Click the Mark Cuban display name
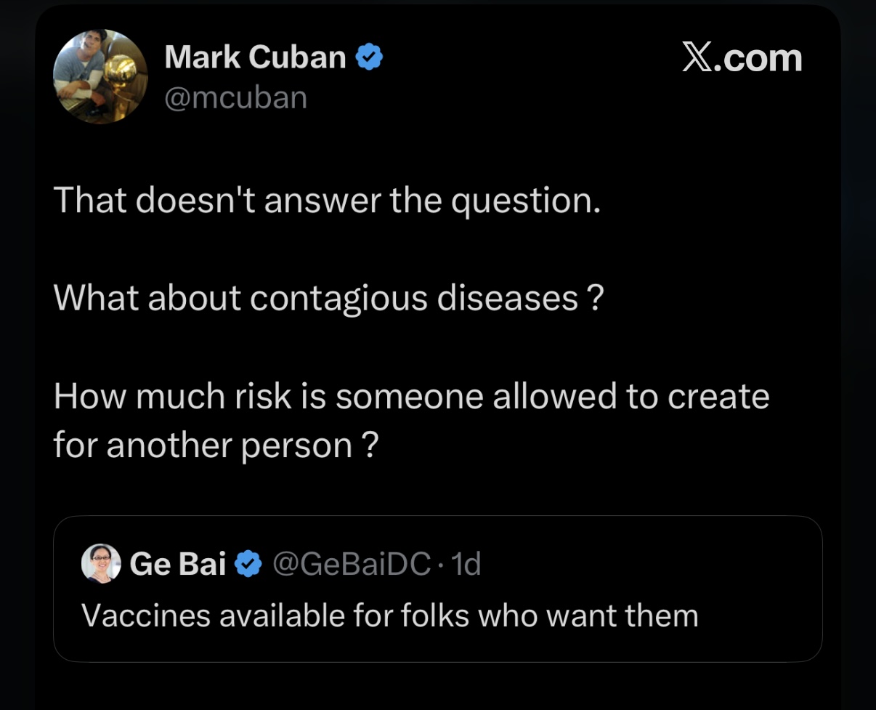The height and width of the screenshot is (710, 876). pyautogui.click(x=255, y=57)
